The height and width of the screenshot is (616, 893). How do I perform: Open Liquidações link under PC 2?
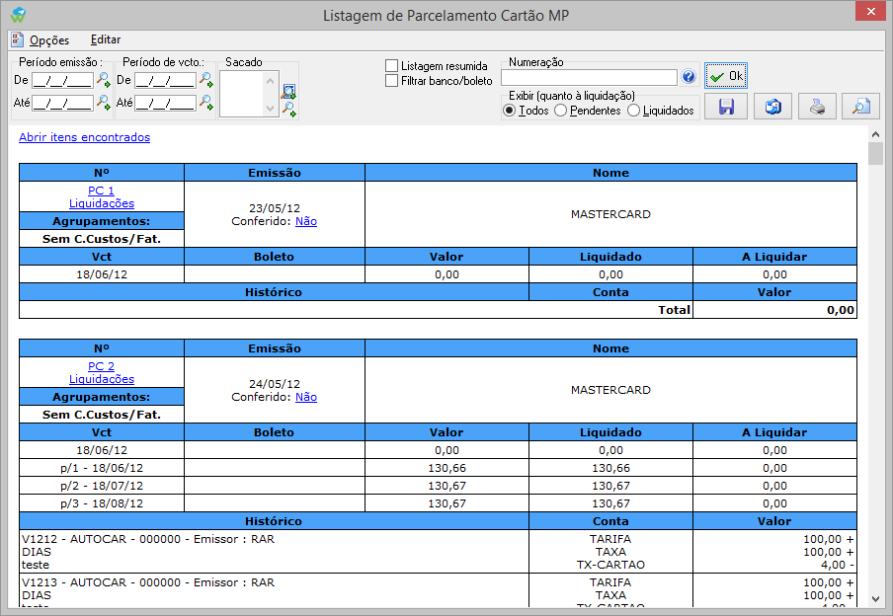[x=102, y=379]
